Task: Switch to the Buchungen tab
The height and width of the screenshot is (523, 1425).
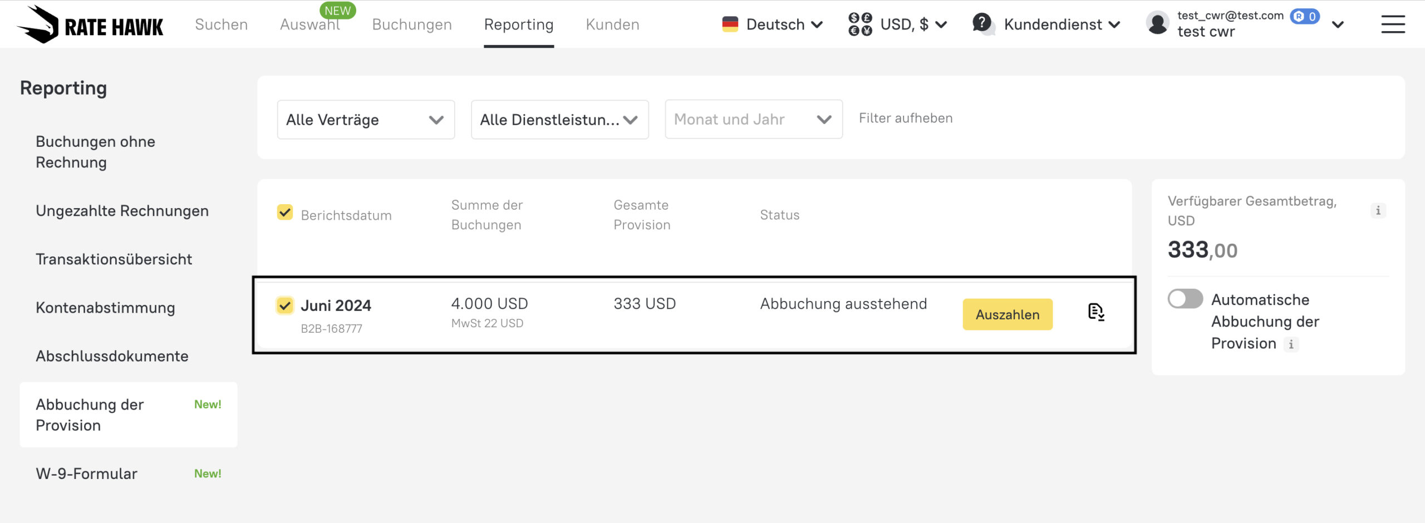Action: point(412,24)
